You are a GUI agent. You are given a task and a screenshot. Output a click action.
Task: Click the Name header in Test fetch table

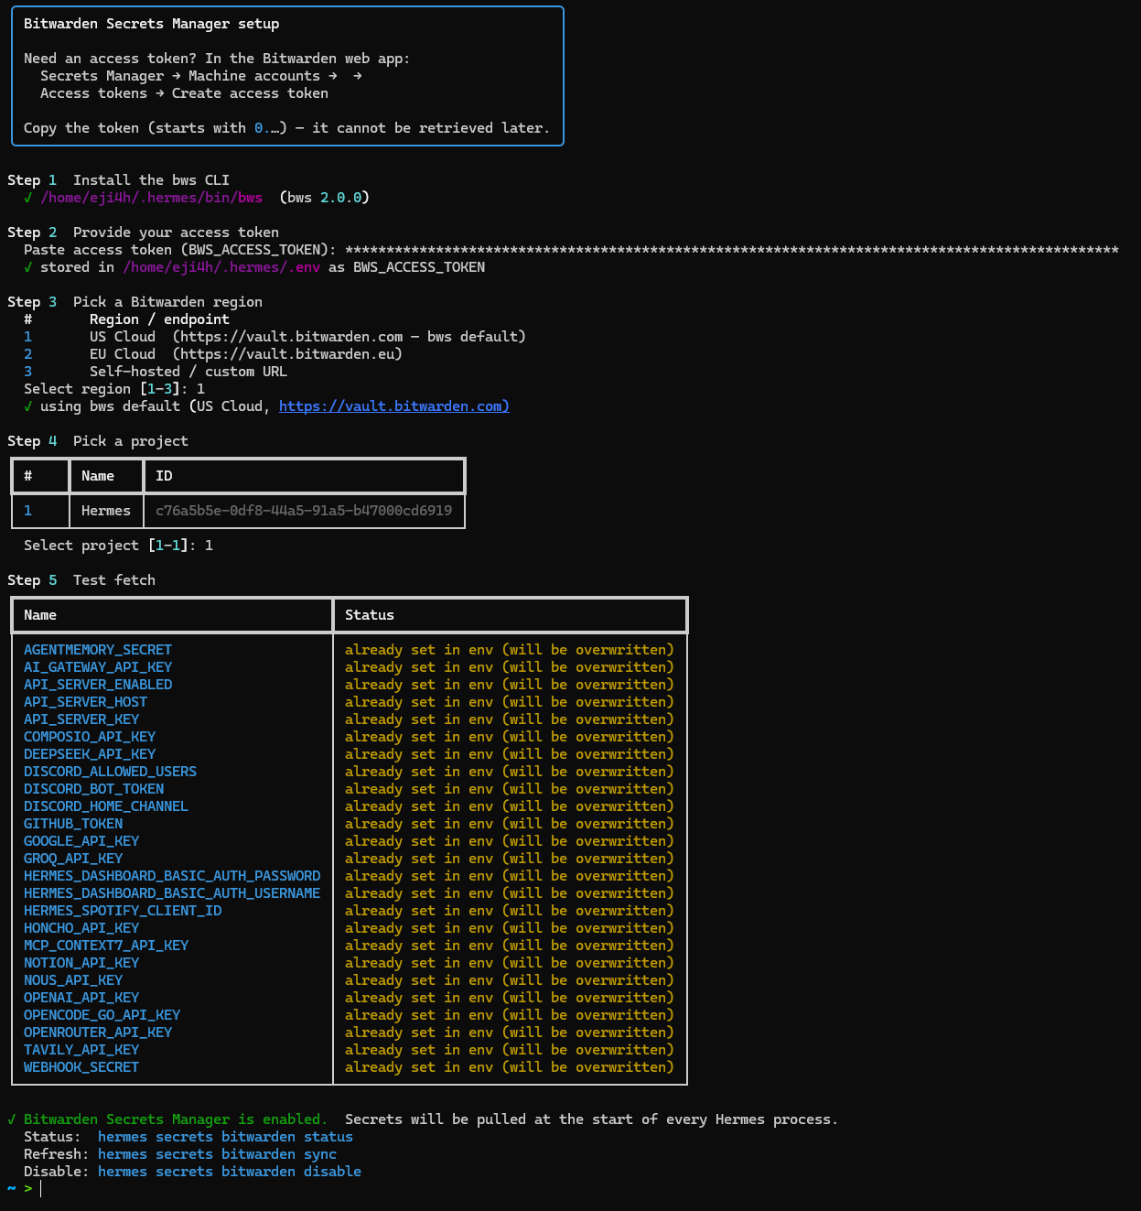40,615
